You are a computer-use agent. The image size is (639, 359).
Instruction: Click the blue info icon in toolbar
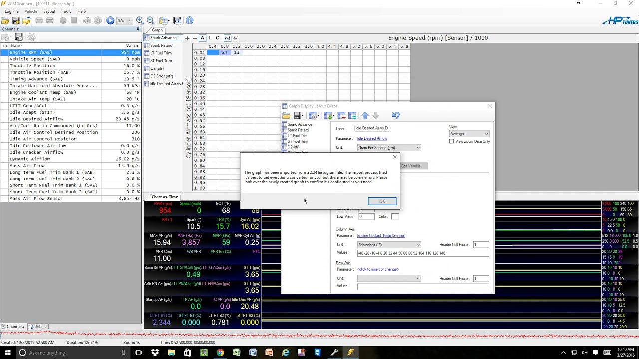tap(189, 21)
